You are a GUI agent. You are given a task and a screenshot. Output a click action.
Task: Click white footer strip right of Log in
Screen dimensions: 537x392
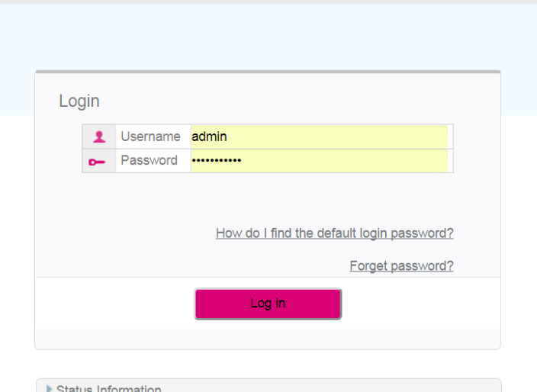[x=420, y=303]
